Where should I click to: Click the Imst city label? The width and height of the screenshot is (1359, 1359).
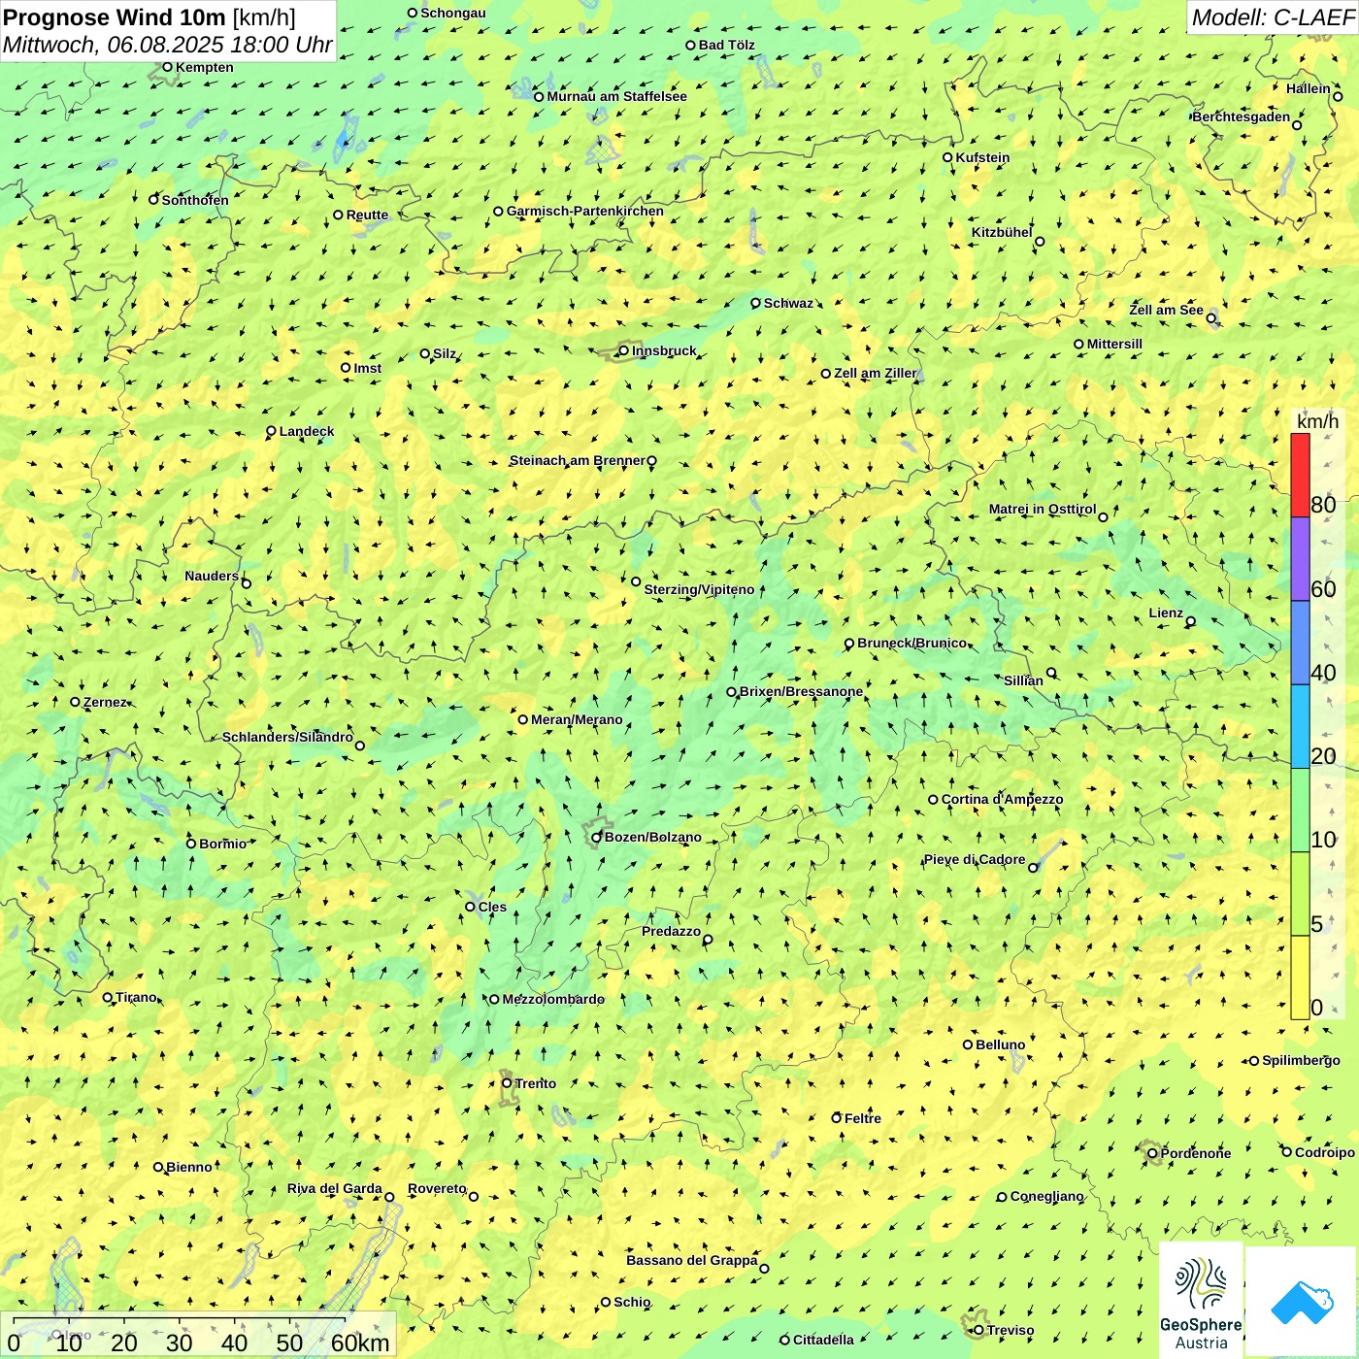coord(367,368)
